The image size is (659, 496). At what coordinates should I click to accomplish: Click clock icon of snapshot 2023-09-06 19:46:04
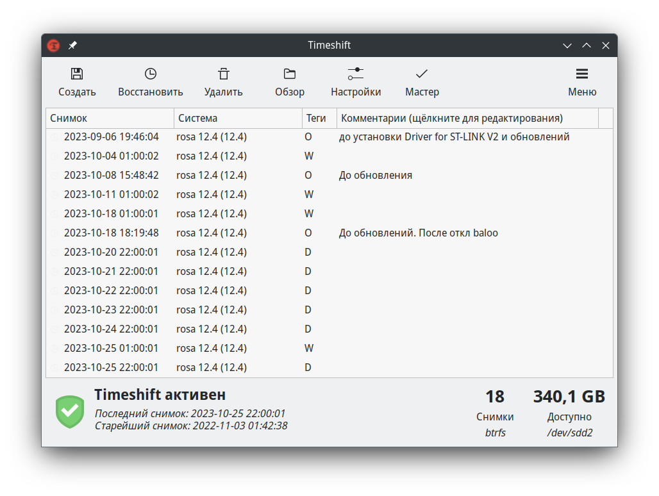pyautogui.click(x=54, y=137)
